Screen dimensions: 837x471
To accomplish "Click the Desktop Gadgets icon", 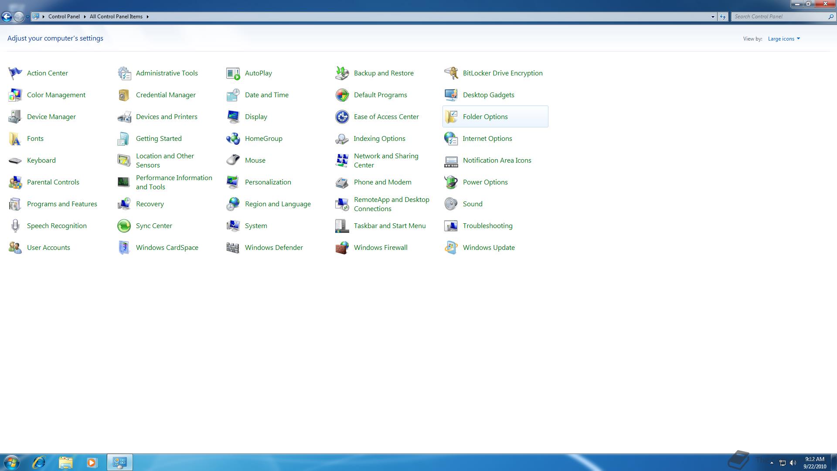I will pos(451,95).
